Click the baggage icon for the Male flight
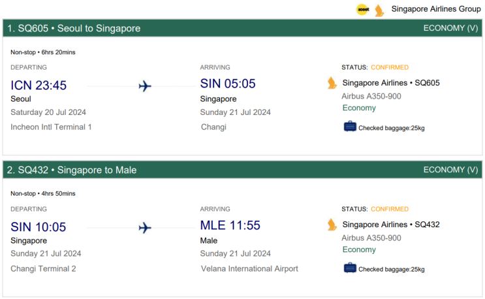 [350, 268]
